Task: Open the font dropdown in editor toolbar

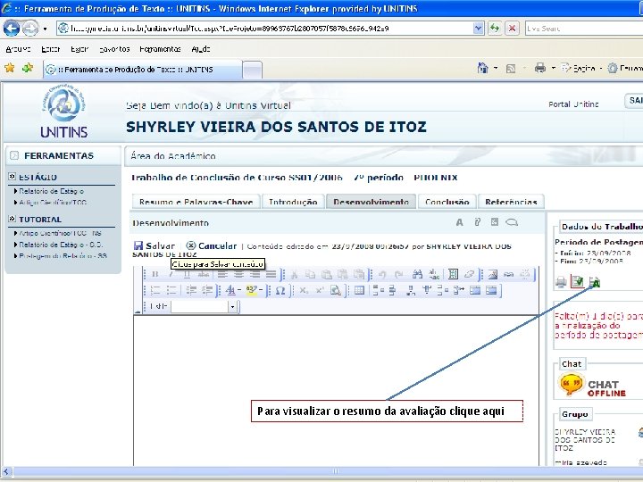Action: [x=232, y=306]
